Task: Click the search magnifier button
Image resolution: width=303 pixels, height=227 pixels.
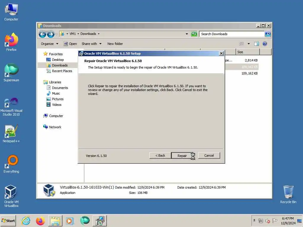Action: (267, 34)
